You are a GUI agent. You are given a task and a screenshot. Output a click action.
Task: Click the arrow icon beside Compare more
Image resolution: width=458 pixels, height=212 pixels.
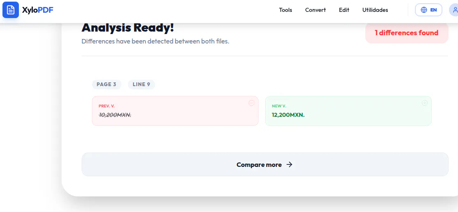289,164
